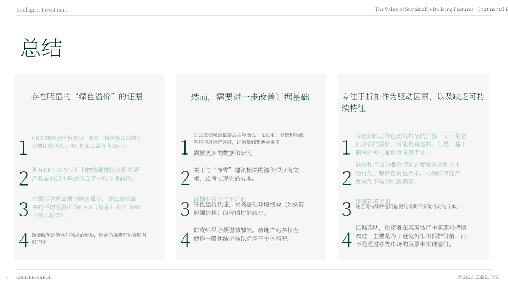Click the 总结 slide title

pyautogui.click(x=41, y=48)
